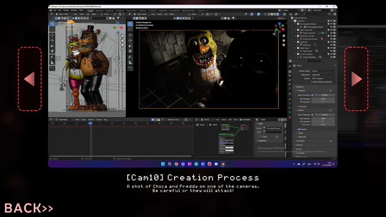Screen dimensions: 386x217
Task: Toggle the Render Denoise checkbox
Action: [299, 129]
